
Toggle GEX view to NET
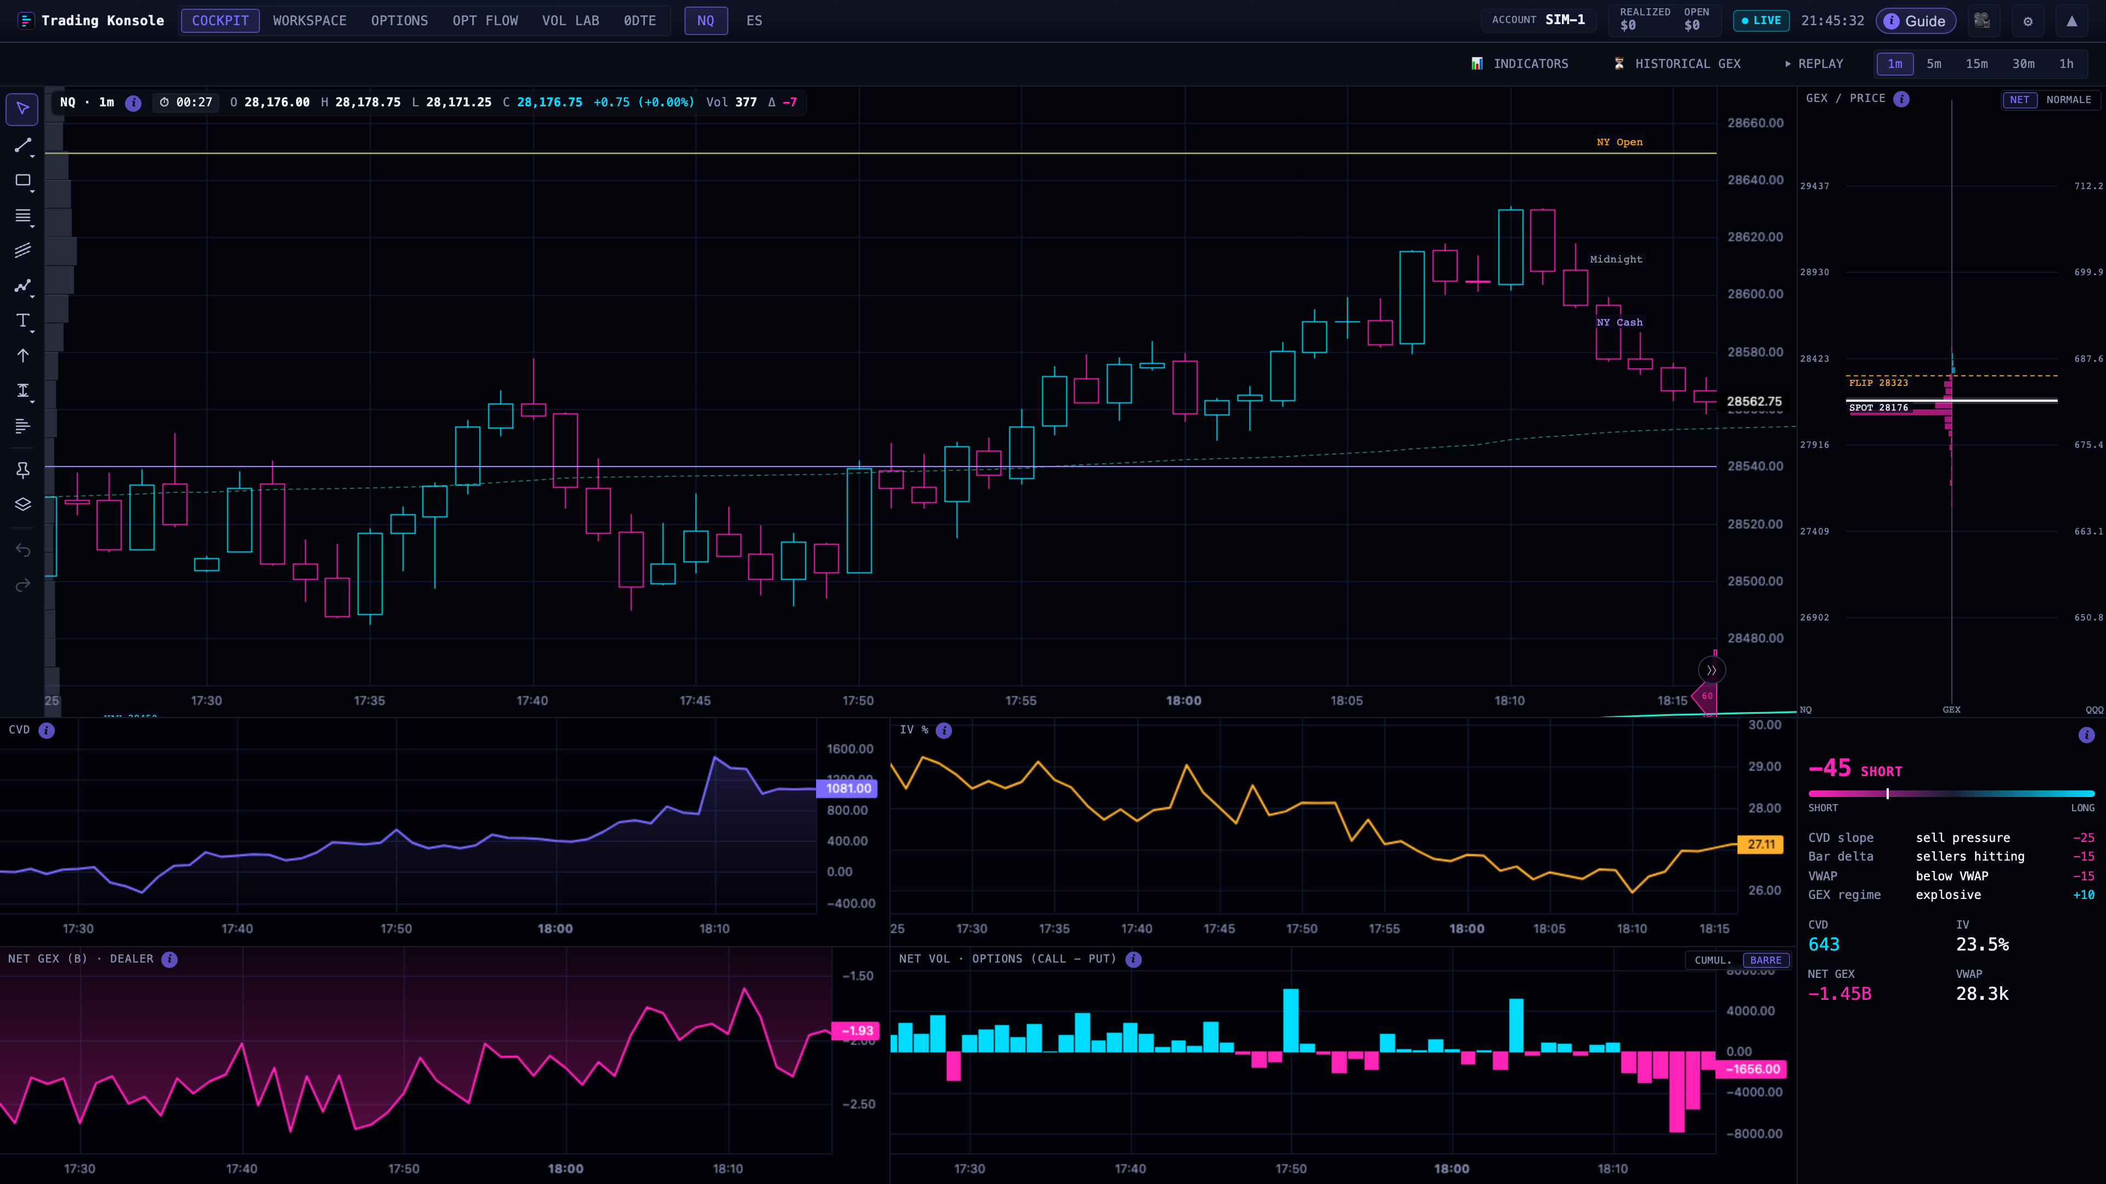pyautogui.click(x=2019, y=100)
